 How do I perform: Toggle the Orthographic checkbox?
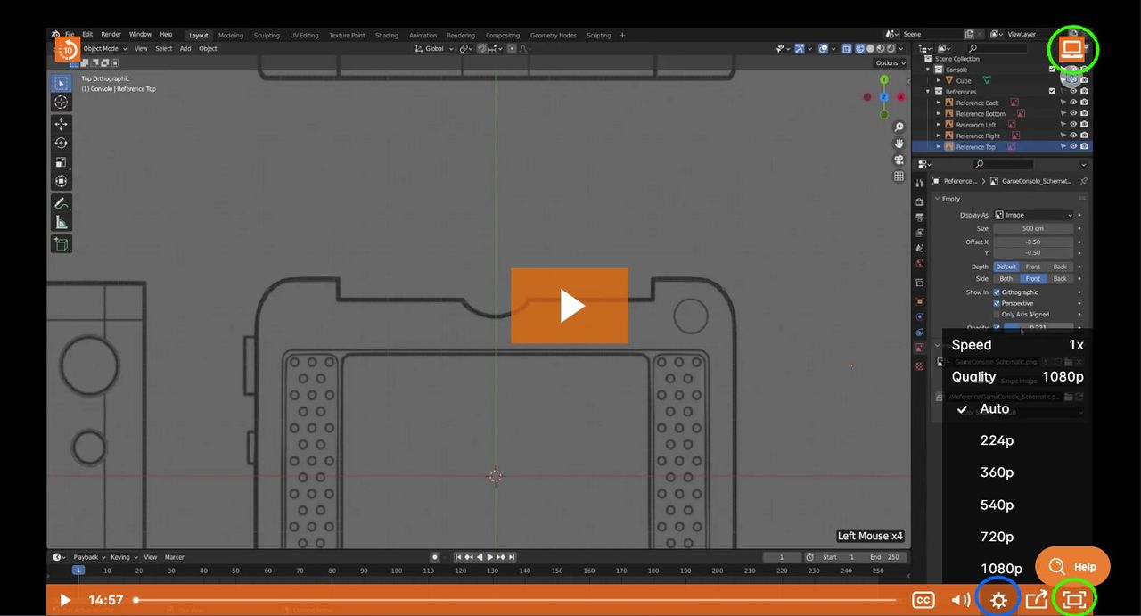(x=997, y=292)
